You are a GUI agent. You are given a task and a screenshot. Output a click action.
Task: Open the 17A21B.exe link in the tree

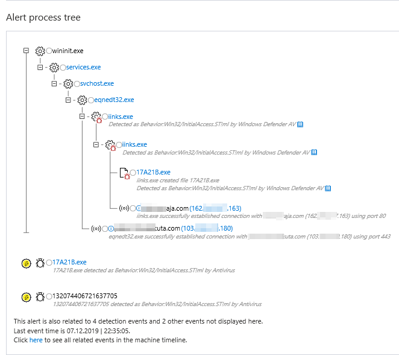click(x=153, y=172)
